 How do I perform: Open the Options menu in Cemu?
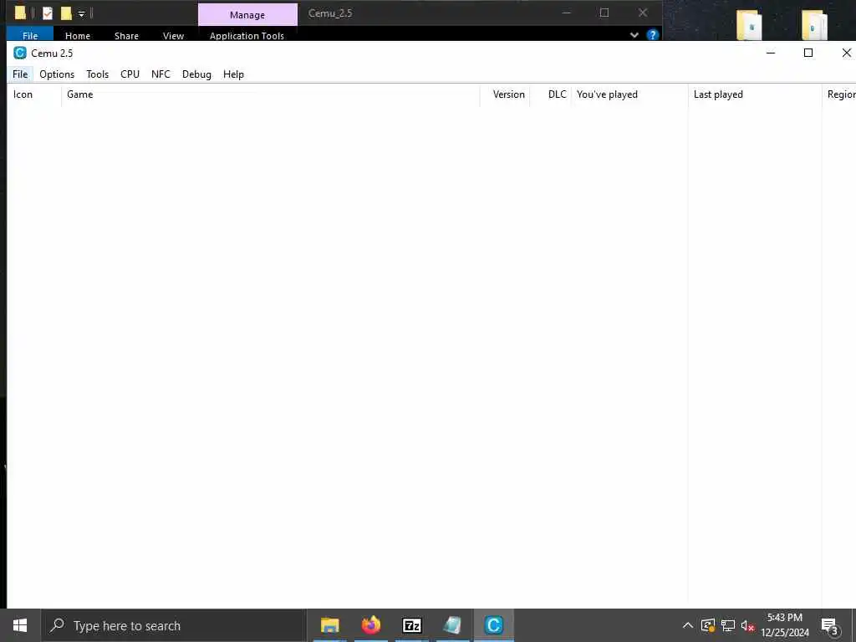[x=57, y=74]
